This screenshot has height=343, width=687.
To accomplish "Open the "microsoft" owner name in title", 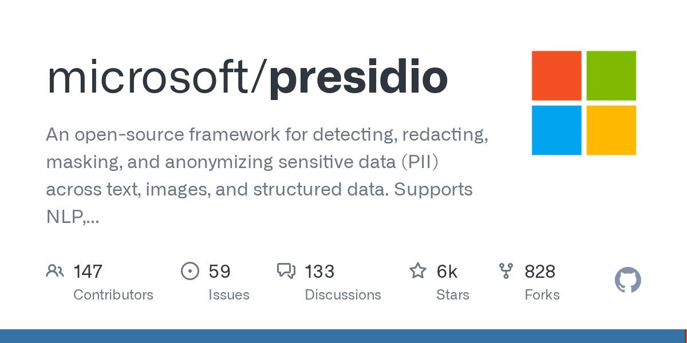I will tap(152, 77).
